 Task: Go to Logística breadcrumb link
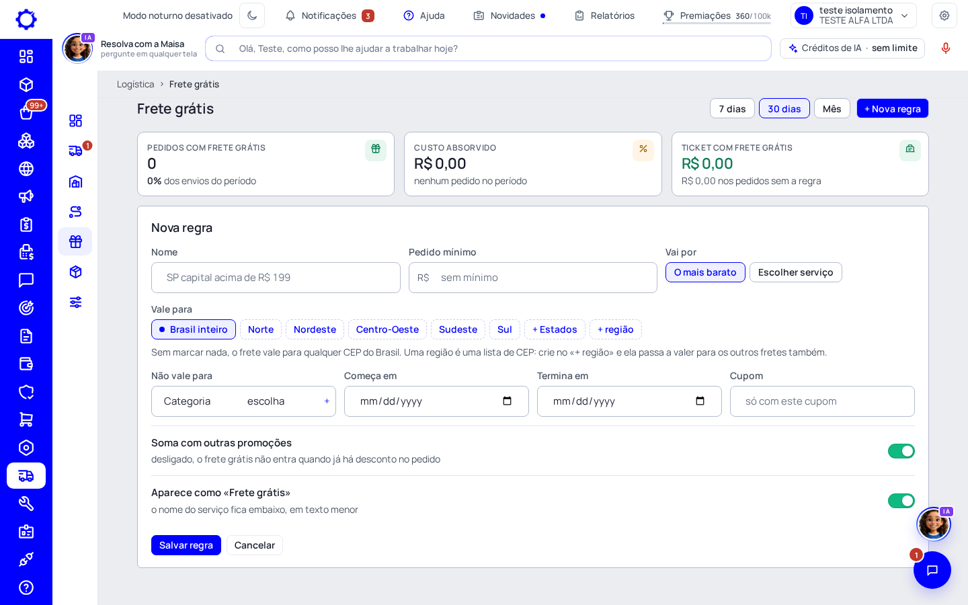[135, 84]
